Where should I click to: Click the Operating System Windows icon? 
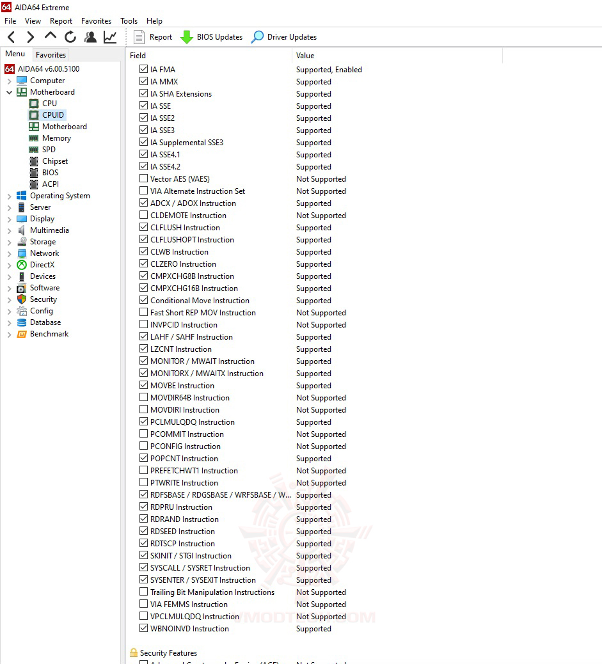click(22, 196)
